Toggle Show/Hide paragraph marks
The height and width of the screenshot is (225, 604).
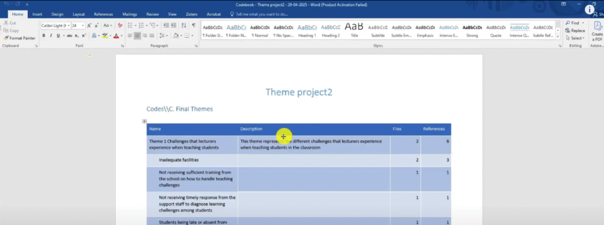(193, 26)
